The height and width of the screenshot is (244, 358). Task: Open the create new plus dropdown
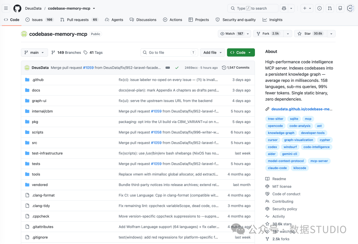click(x=307, y=8)
